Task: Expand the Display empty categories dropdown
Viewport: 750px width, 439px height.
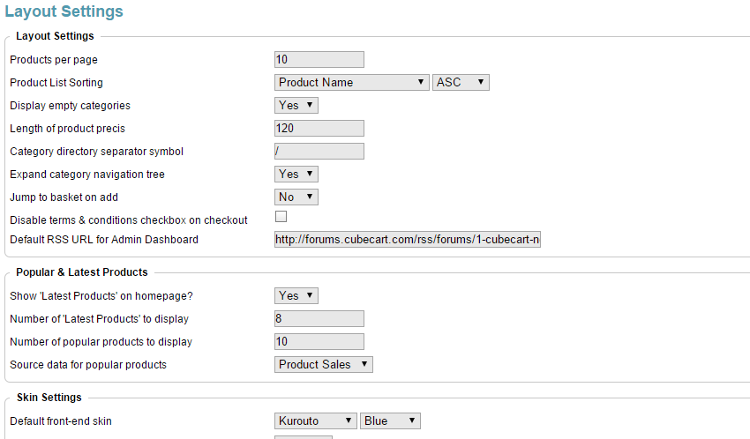Action: (x=296, y=105)
